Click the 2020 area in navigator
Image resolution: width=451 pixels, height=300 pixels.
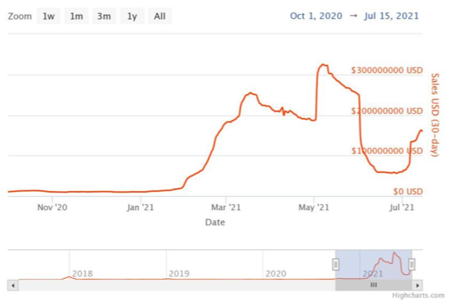pos(276,273)
